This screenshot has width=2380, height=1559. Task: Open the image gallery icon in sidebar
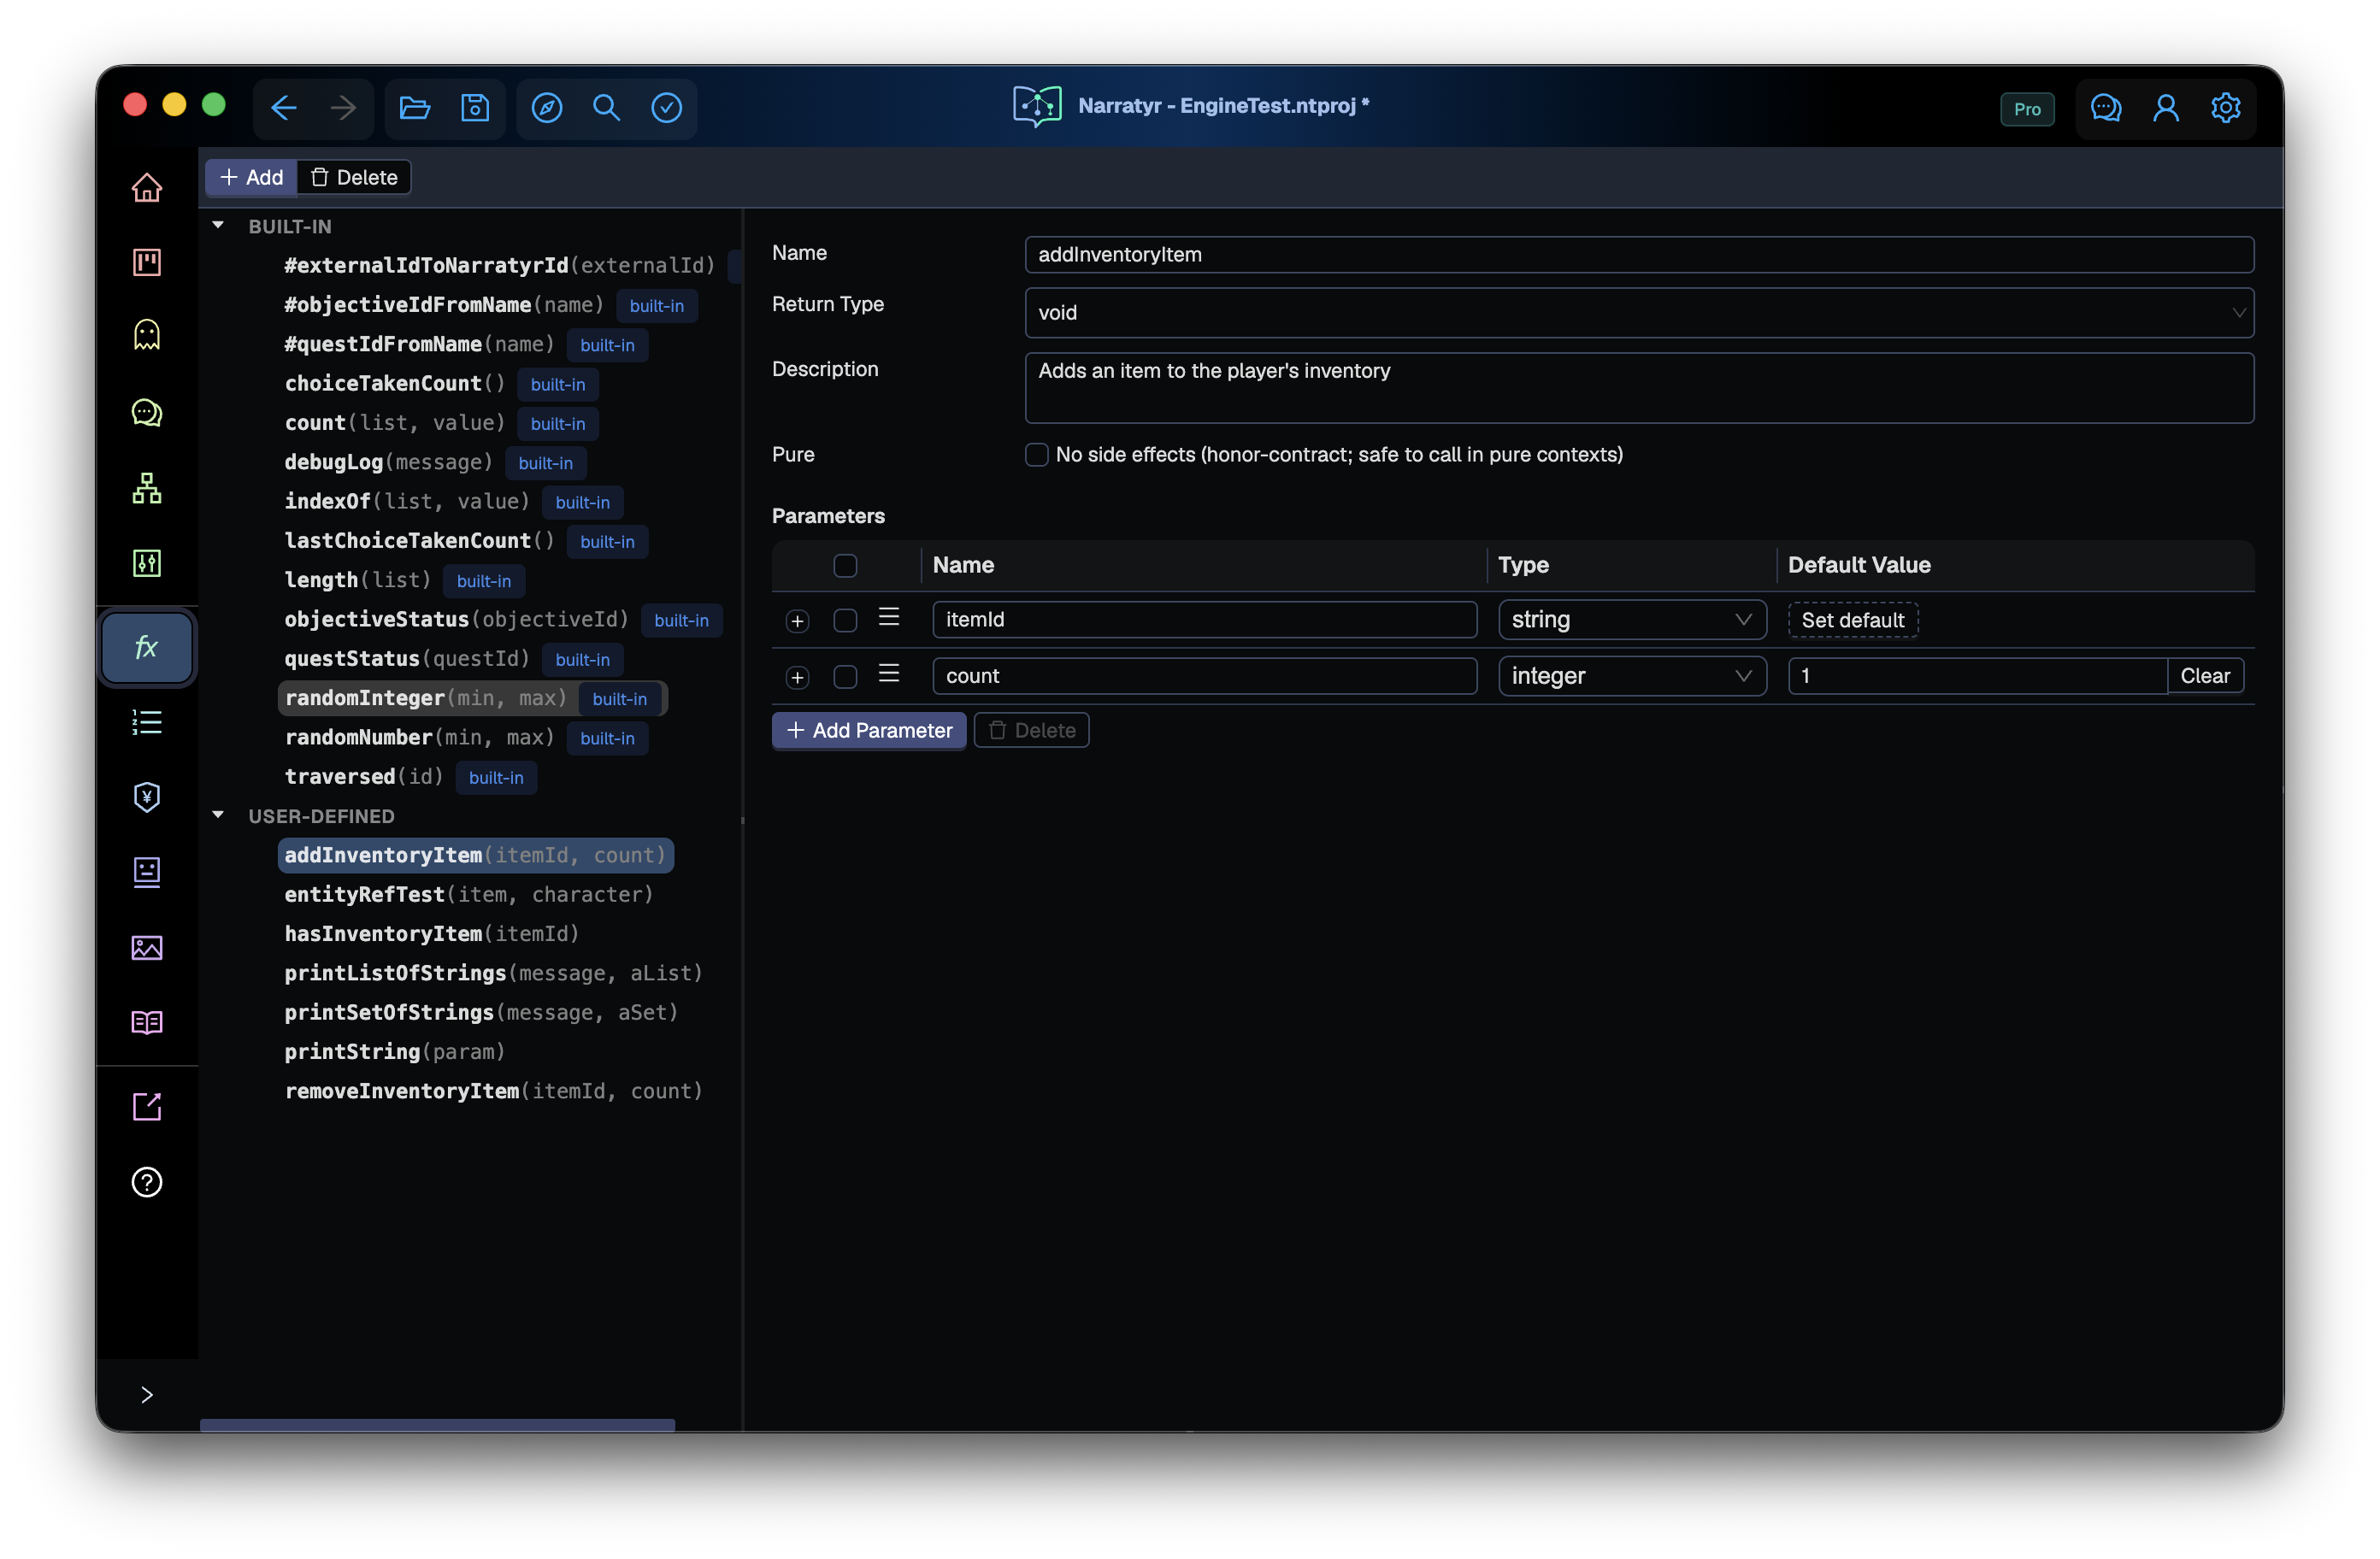coord(147,947)
